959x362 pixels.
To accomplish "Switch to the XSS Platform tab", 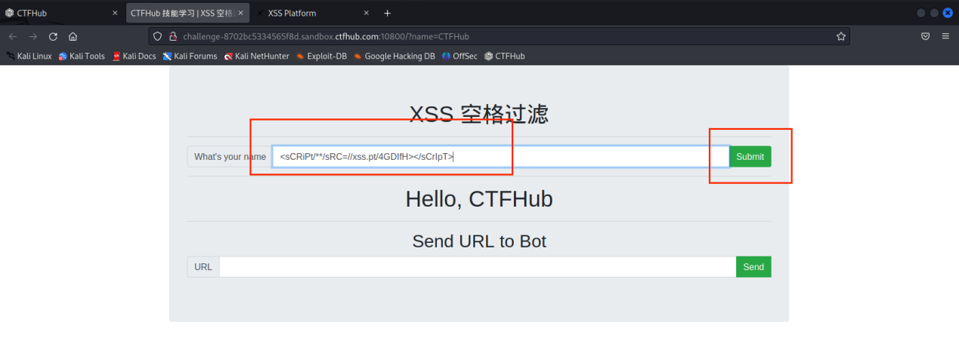I will pyautogui.click(x=313, y=13).
